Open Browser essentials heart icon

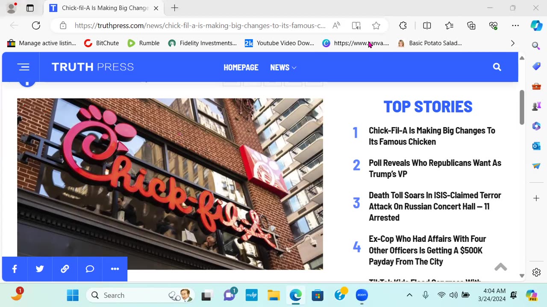click(x=494, y=26)
